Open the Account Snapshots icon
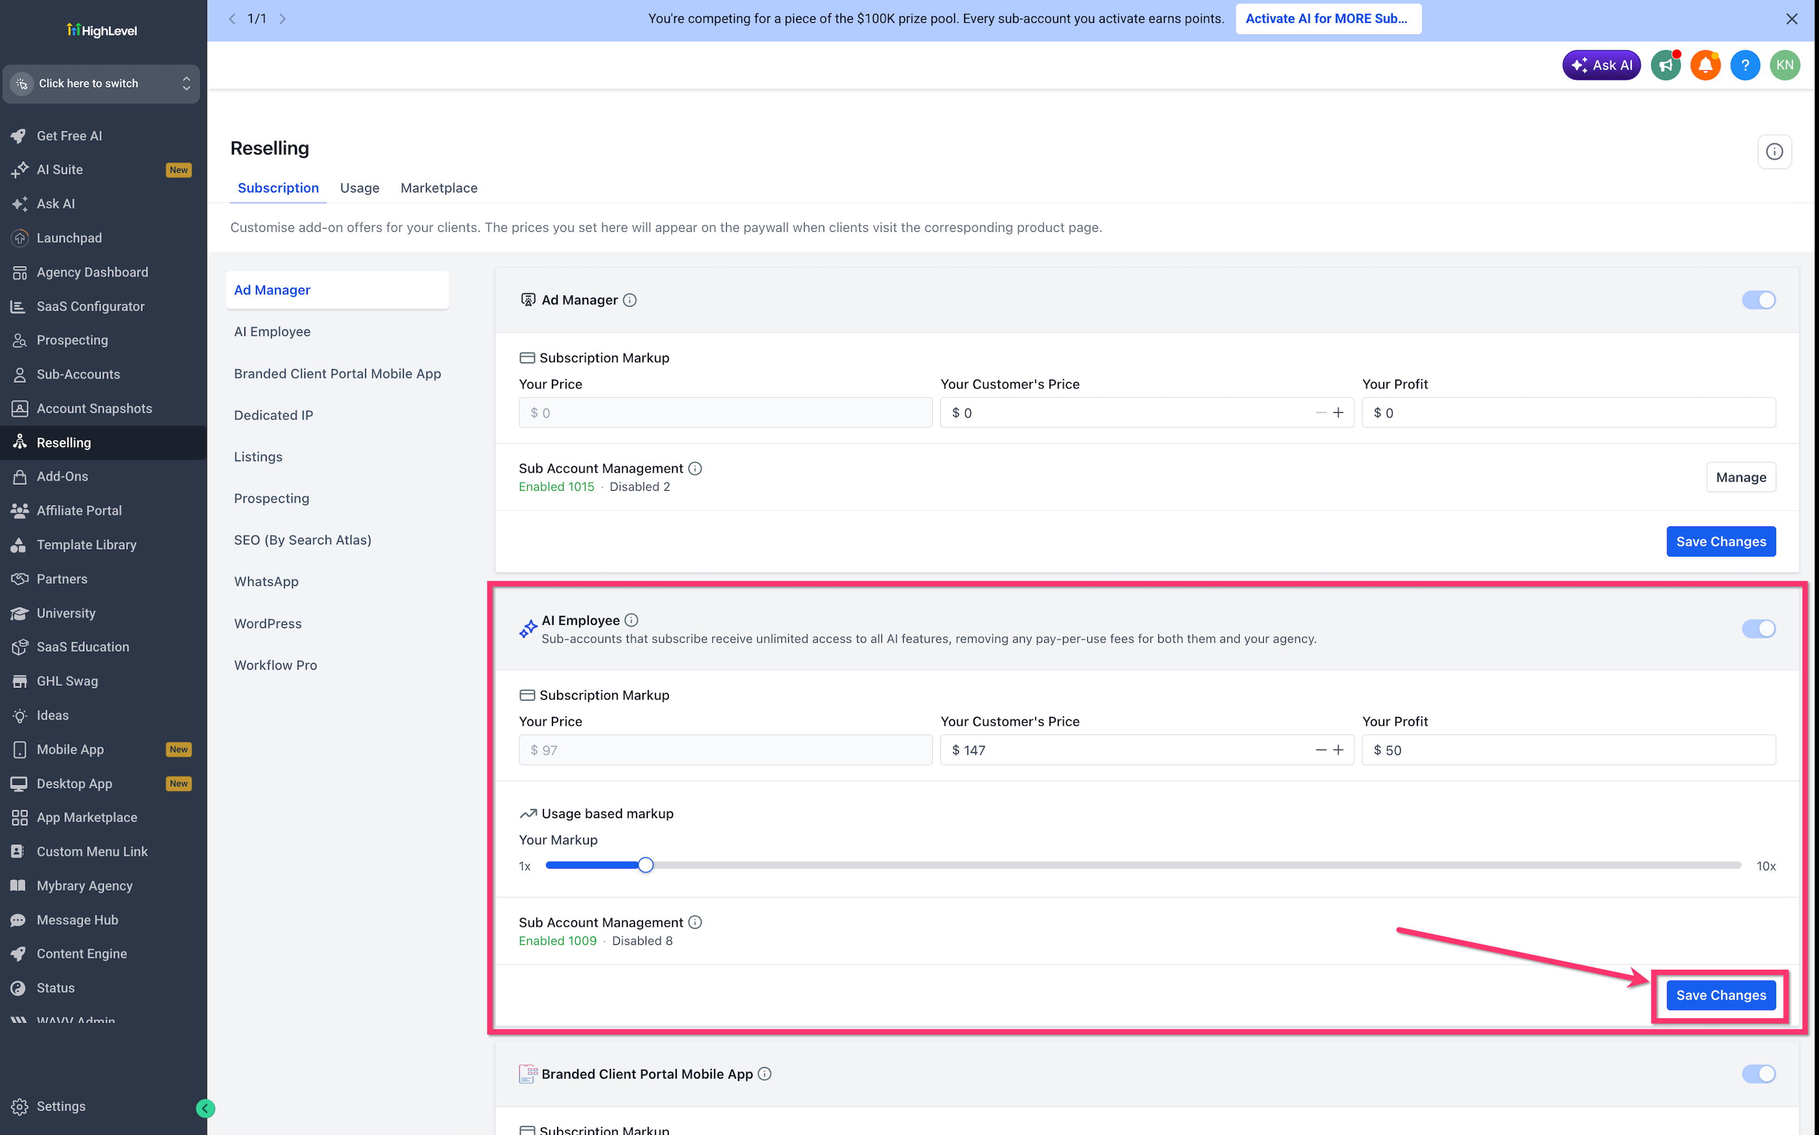This screenshot has height=1135, width=1819. (19, 409)
